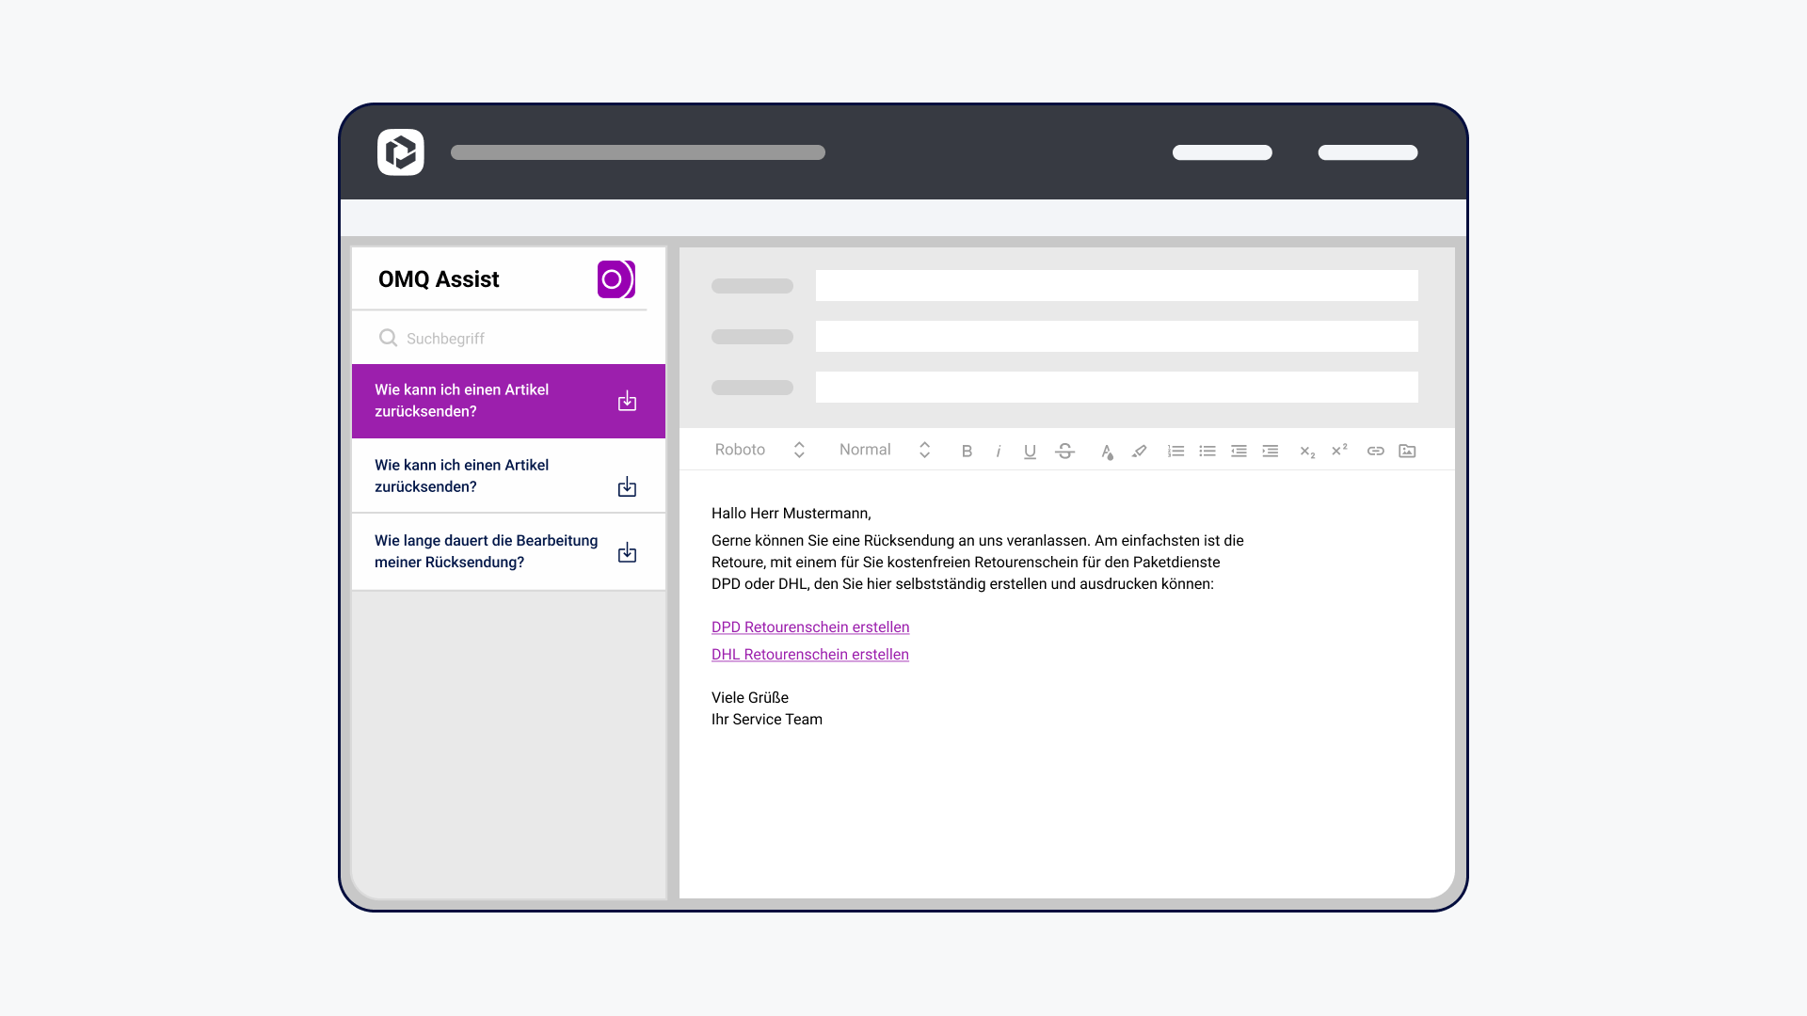Viewport: 1807px width, 1016px height.
Task: Select 'Wie lange dauert die Bearbeitung meiner Rücksendung?'
Action: coord(508,551)
